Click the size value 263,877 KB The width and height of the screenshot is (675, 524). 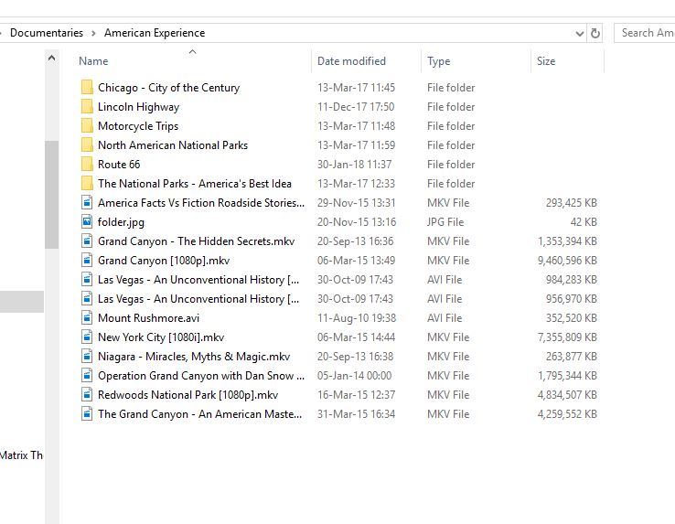pyautogui.click(x=572, y=357)
